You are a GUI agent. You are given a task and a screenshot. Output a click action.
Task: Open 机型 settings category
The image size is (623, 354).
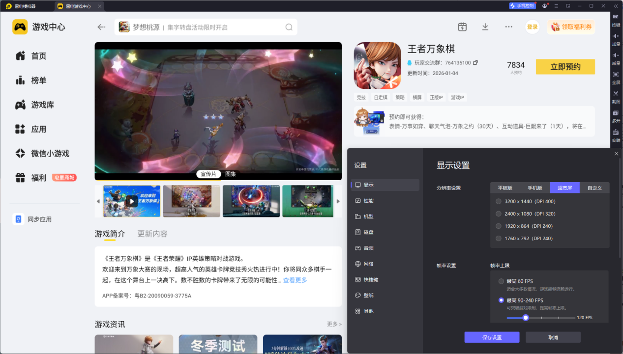(x=386, y=217)
